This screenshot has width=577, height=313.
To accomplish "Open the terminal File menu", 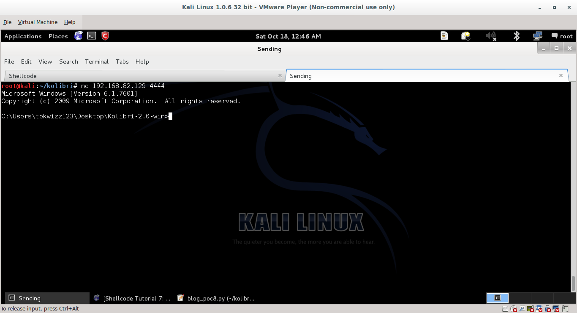I will pos(9,62).
